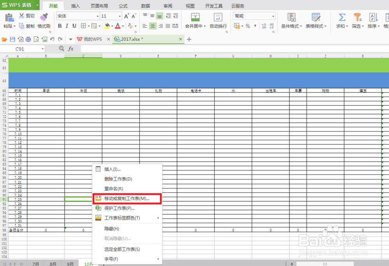Toggle justify alignment
This screenshot has height=266, width=389.
click(168, 26)
